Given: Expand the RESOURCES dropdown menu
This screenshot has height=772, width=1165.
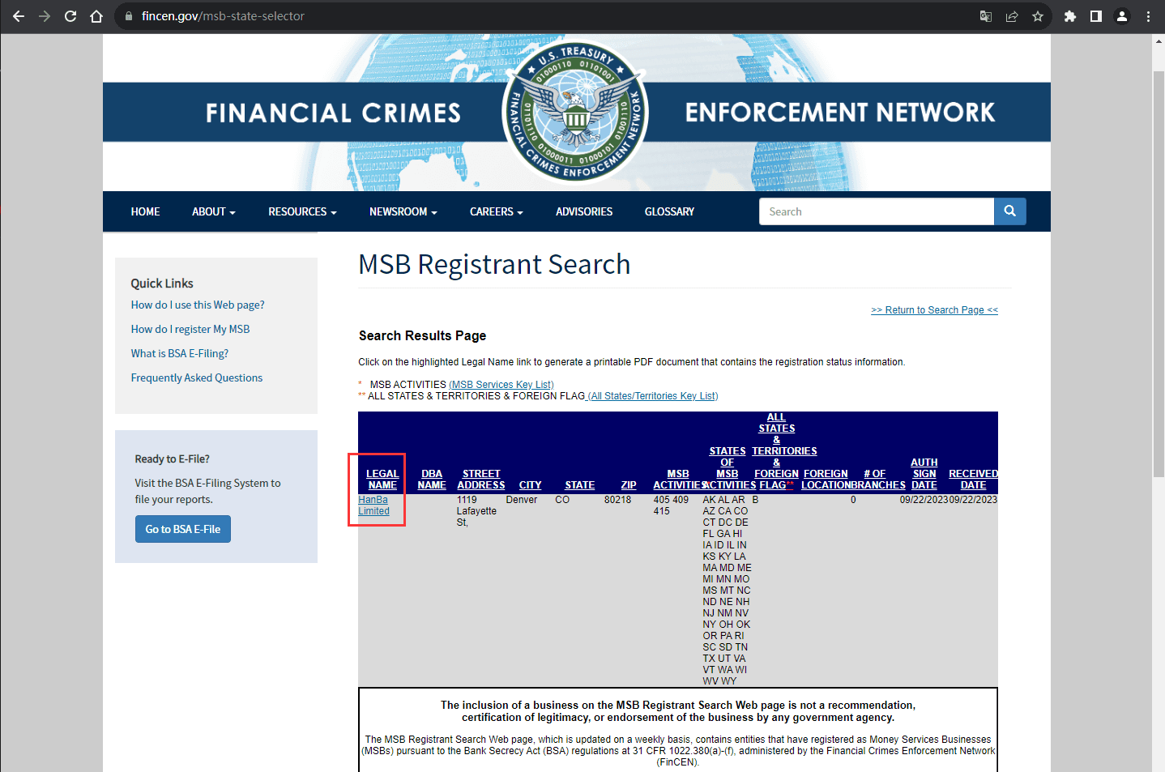Looking at the screenshot, I should point(302,211).
